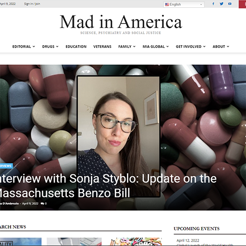Click the US flag in language selector

167,4
